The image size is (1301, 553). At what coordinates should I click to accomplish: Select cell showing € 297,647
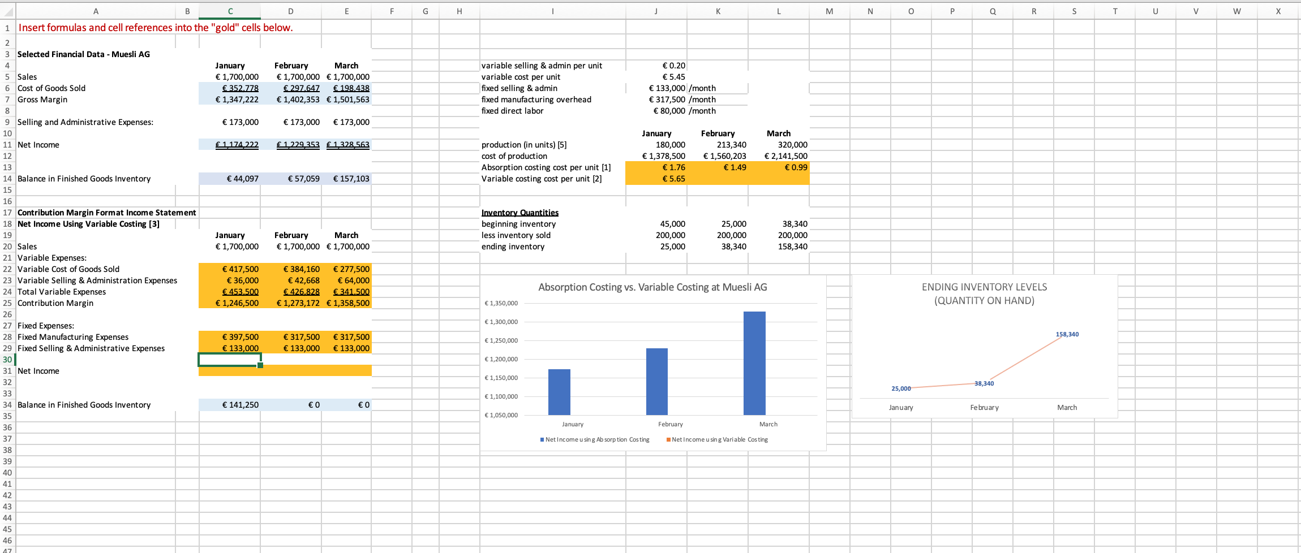click(291, 88)
